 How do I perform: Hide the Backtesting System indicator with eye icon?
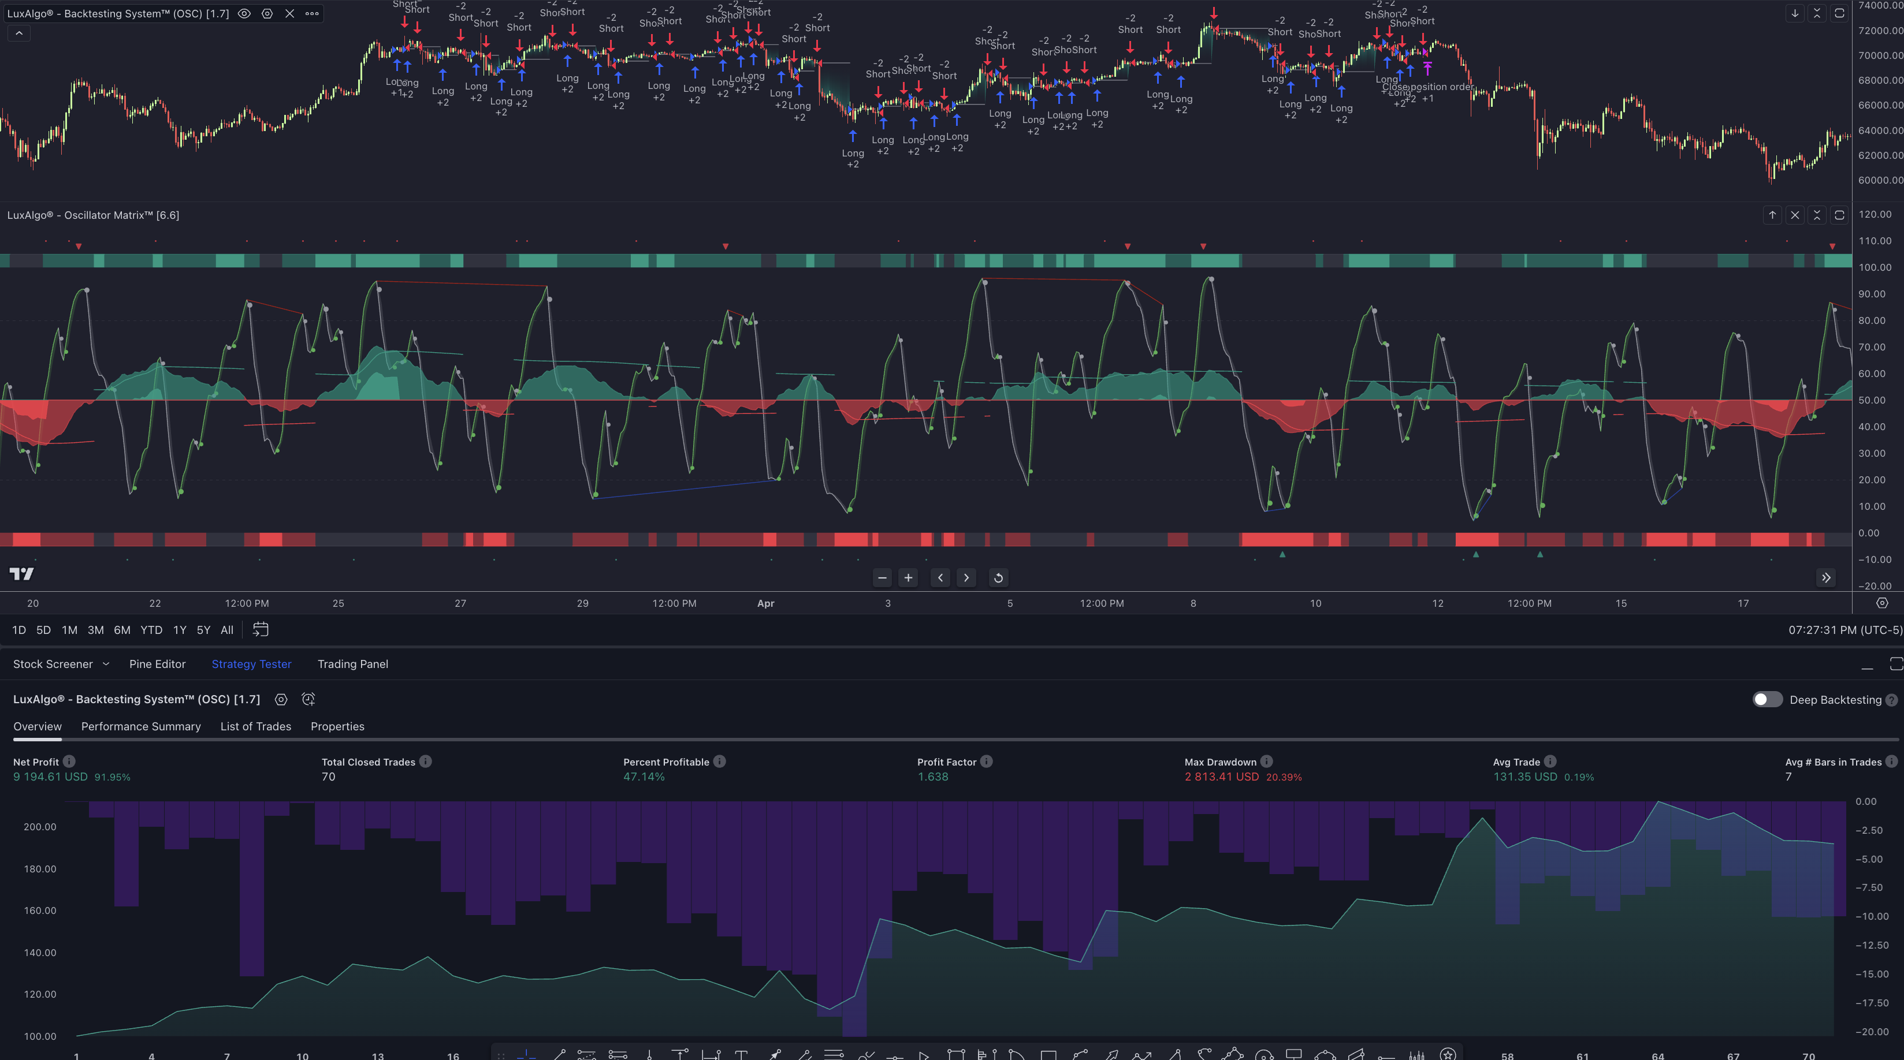[244, 13]
